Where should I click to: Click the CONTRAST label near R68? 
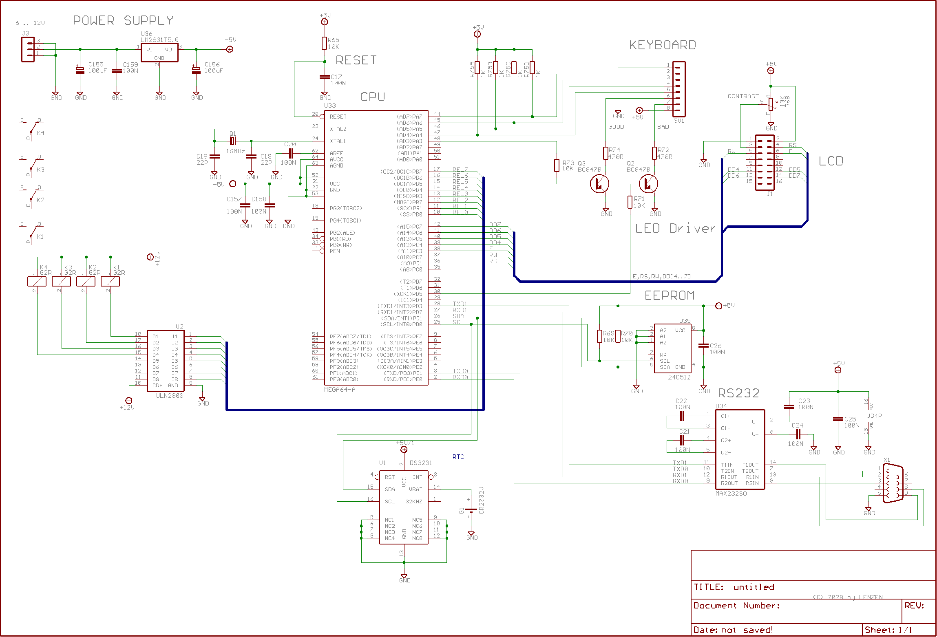pyautogui.click(x=743, y=96)
